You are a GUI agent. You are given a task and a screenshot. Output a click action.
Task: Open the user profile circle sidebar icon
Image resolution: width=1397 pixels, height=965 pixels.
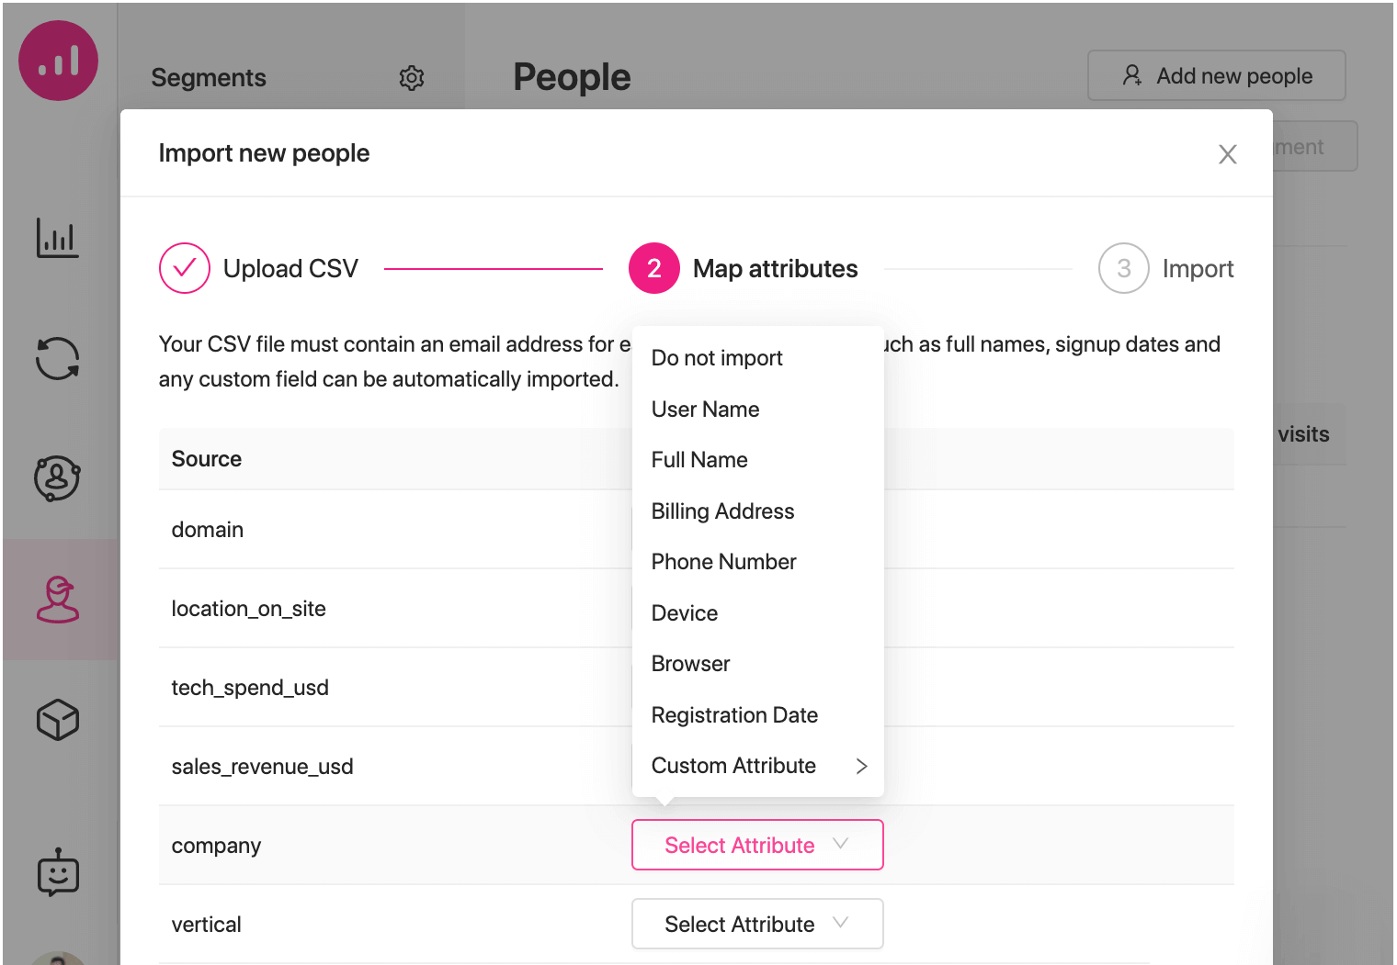tap(58, 478)
